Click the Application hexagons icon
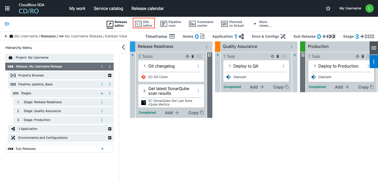 (x=241, y=36)
